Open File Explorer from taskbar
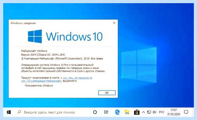The height and width of the screenshot is (120, 197). click(x=127, y=112)
